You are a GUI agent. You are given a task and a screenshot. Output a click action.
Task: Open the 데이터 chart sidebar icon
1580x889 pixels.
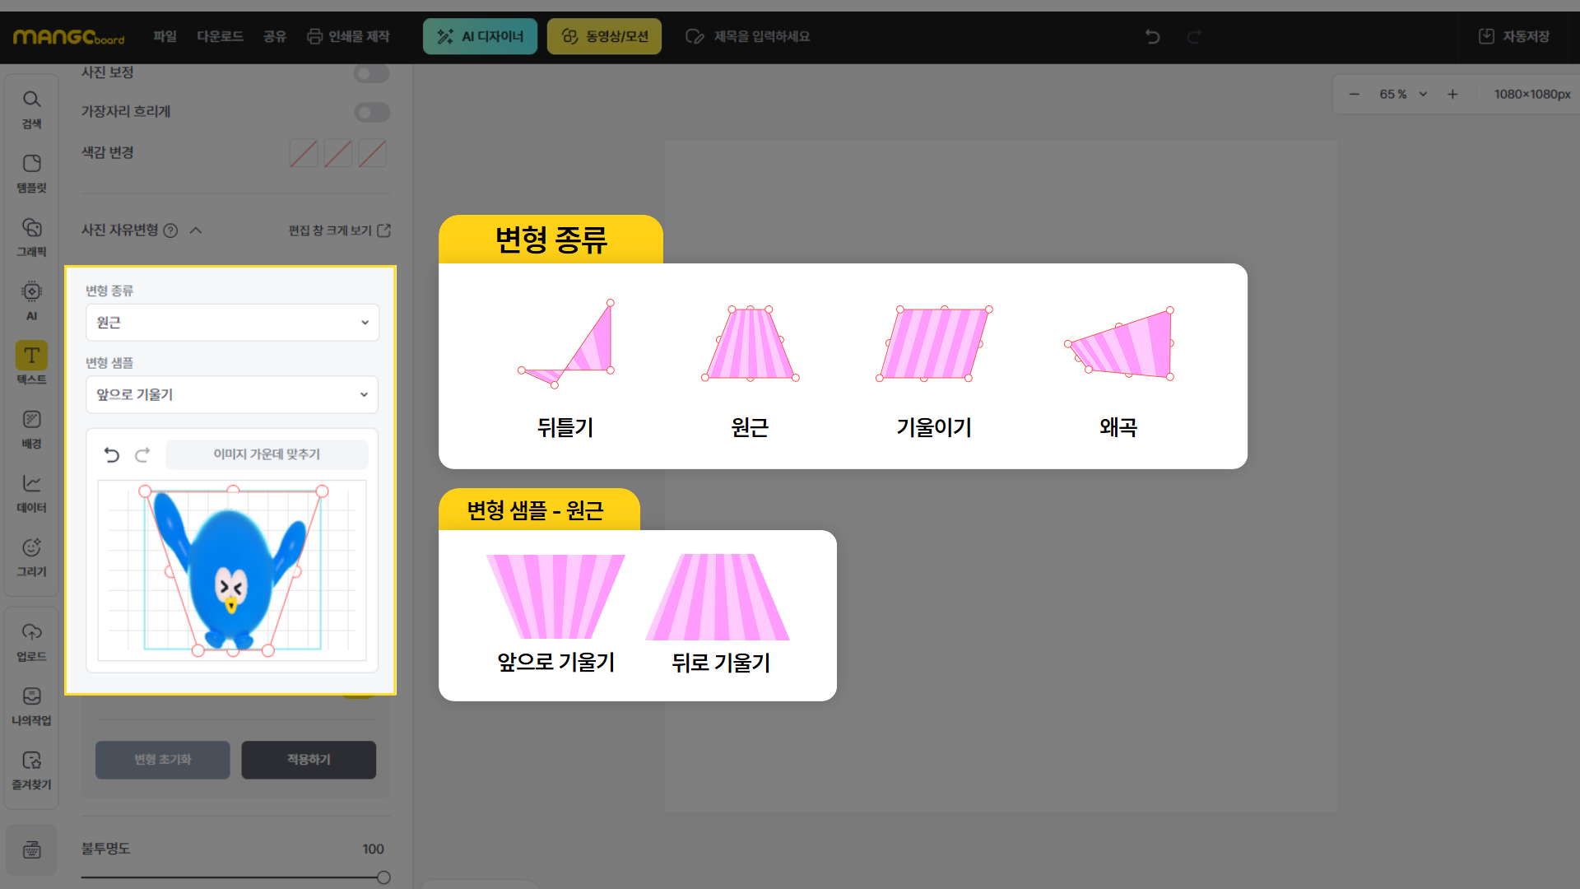31,493
